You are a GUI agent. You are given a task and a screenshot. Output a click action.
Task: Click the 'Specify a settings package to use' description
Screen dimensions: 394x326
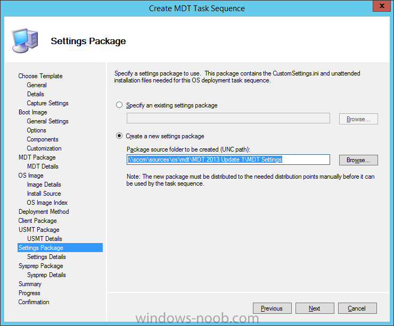[237, 77]
